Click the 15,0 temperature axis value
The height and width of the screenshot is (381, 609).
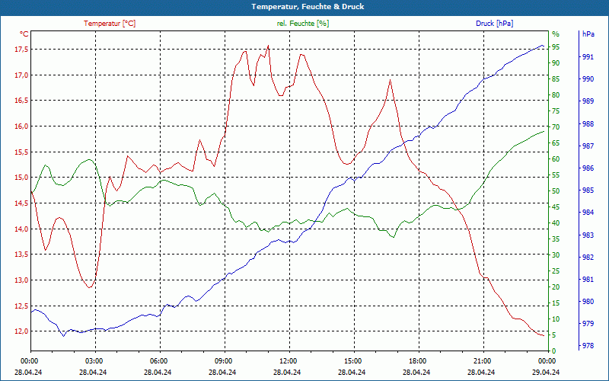tap(21, 178)
